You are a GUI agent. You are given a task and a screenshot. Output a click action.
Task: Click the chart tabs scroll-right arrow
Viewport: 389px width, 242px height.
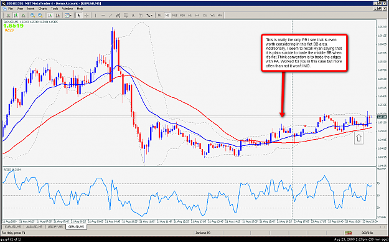[x=385, y=227]
